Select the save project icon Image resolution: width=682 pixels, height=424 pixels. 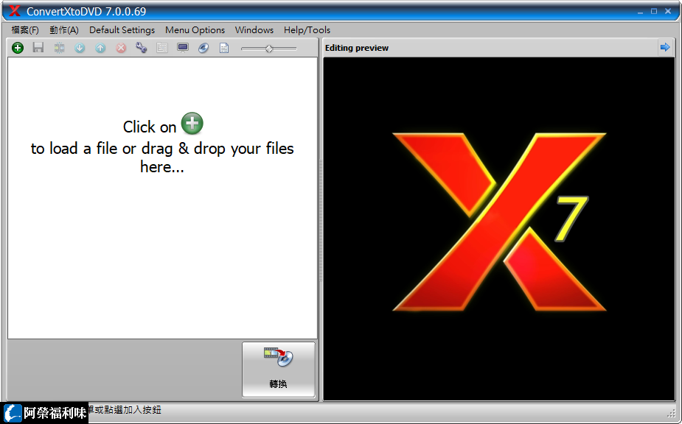[x=38, y=47]
